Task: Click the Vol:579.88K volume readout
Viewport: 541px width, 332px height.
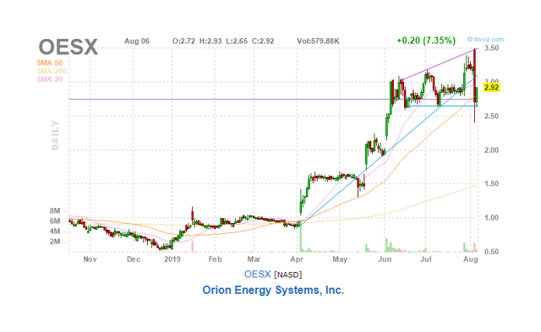Action: [x=318, y=41]
